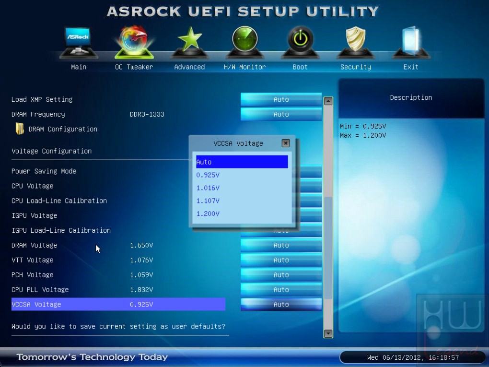The height and width of the screenshot is (367, 489).
Task: Choose Auto in VCCSA Voltage list
Action: 242,162
